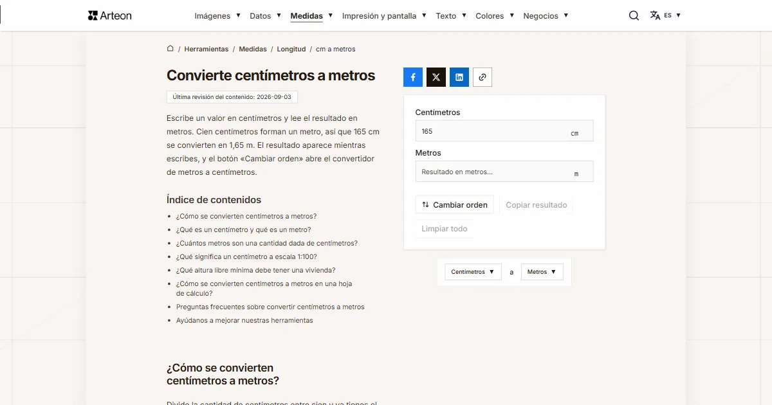Click the 'Última revisión del contenido' date badge
Image resolution: width=772 pixels, height=405 pixels.
[232, 97]
